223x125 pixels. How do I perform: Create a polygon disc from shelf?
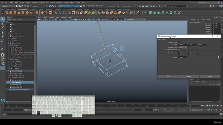tap(31, 13)
